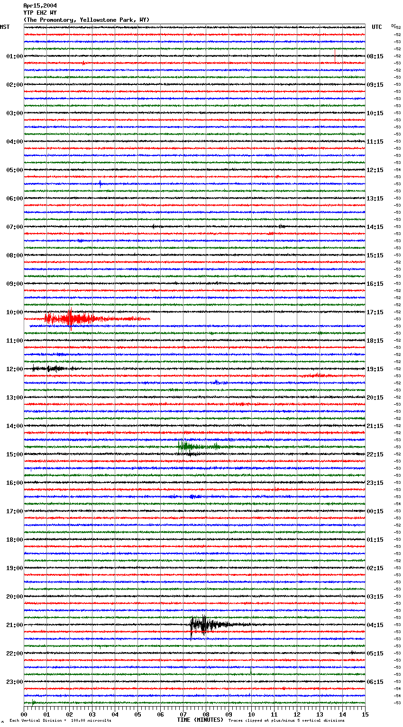This screenshot has width=403, height=727.
Task: Select the '10:00' MST time label
Action: [x=14, y=312]
